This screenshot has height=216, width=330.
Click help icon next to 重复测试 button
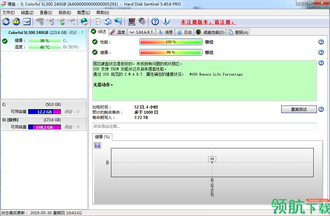321,109
